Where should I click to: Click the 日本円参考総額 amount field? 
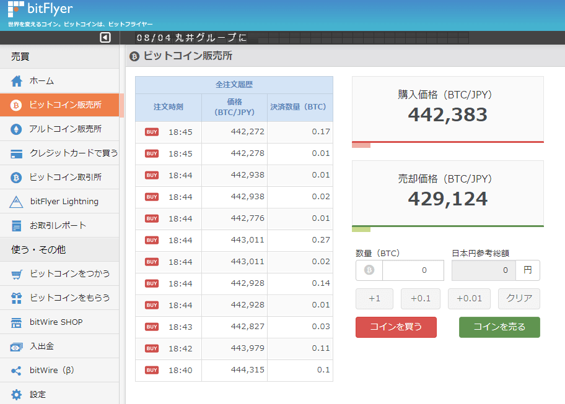[484, 270]
